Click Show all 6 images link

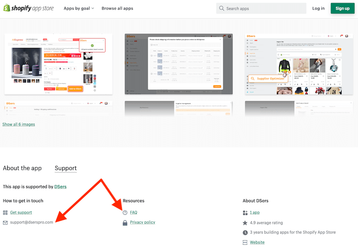coord(19,124)
